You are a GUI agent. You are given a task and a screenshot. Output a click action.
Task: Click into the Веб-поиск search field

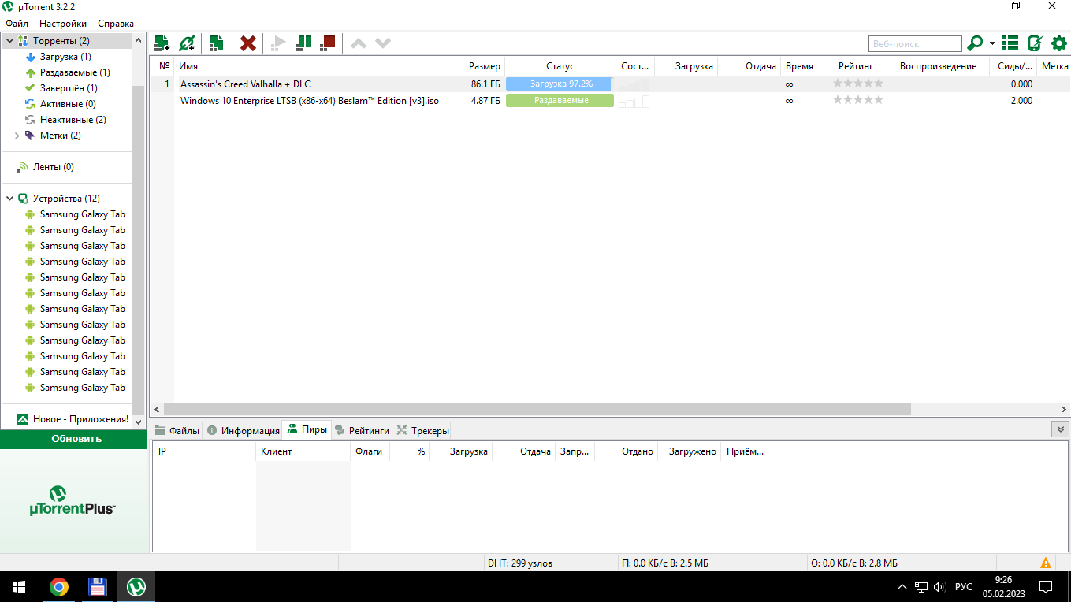tap(915, 43)
